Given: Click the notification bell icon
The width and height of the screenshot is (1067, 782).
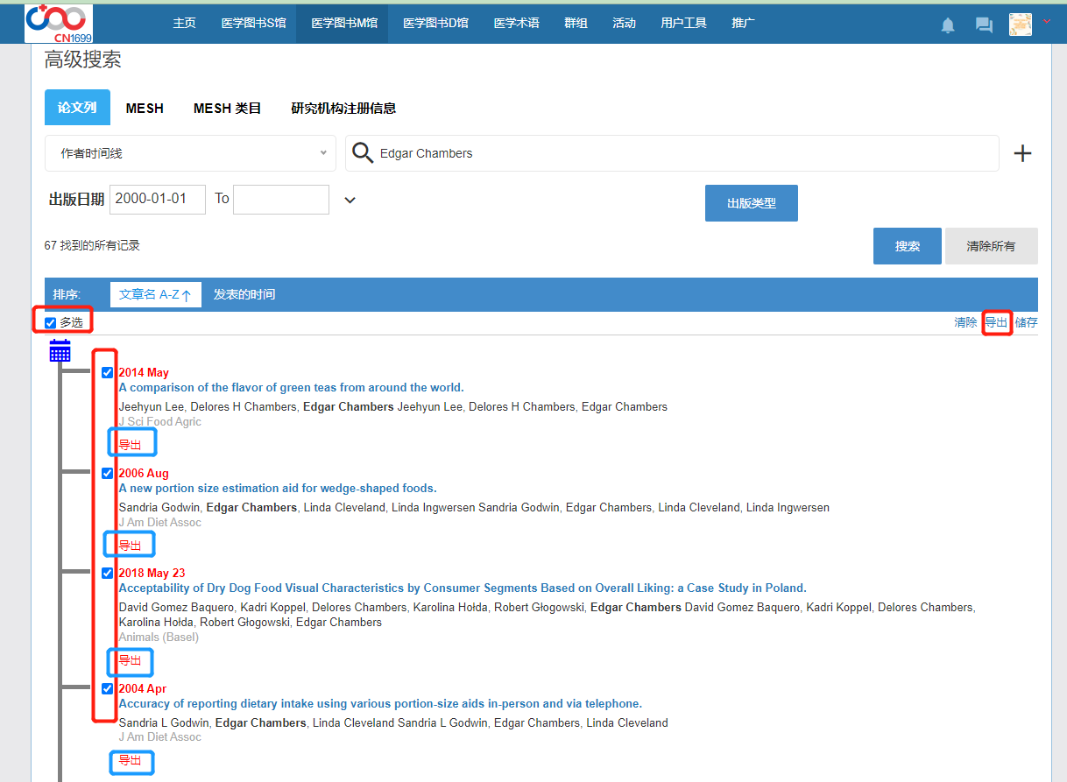Looking at the screenshot, I should coord(948,25).
